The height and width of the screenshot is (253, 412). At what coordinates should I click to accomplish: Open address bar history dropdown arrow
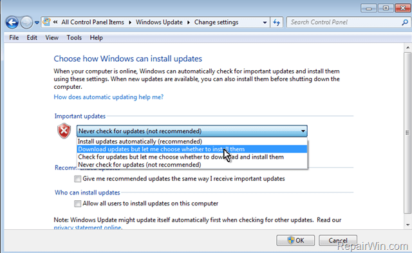click(x=265, y=23)
